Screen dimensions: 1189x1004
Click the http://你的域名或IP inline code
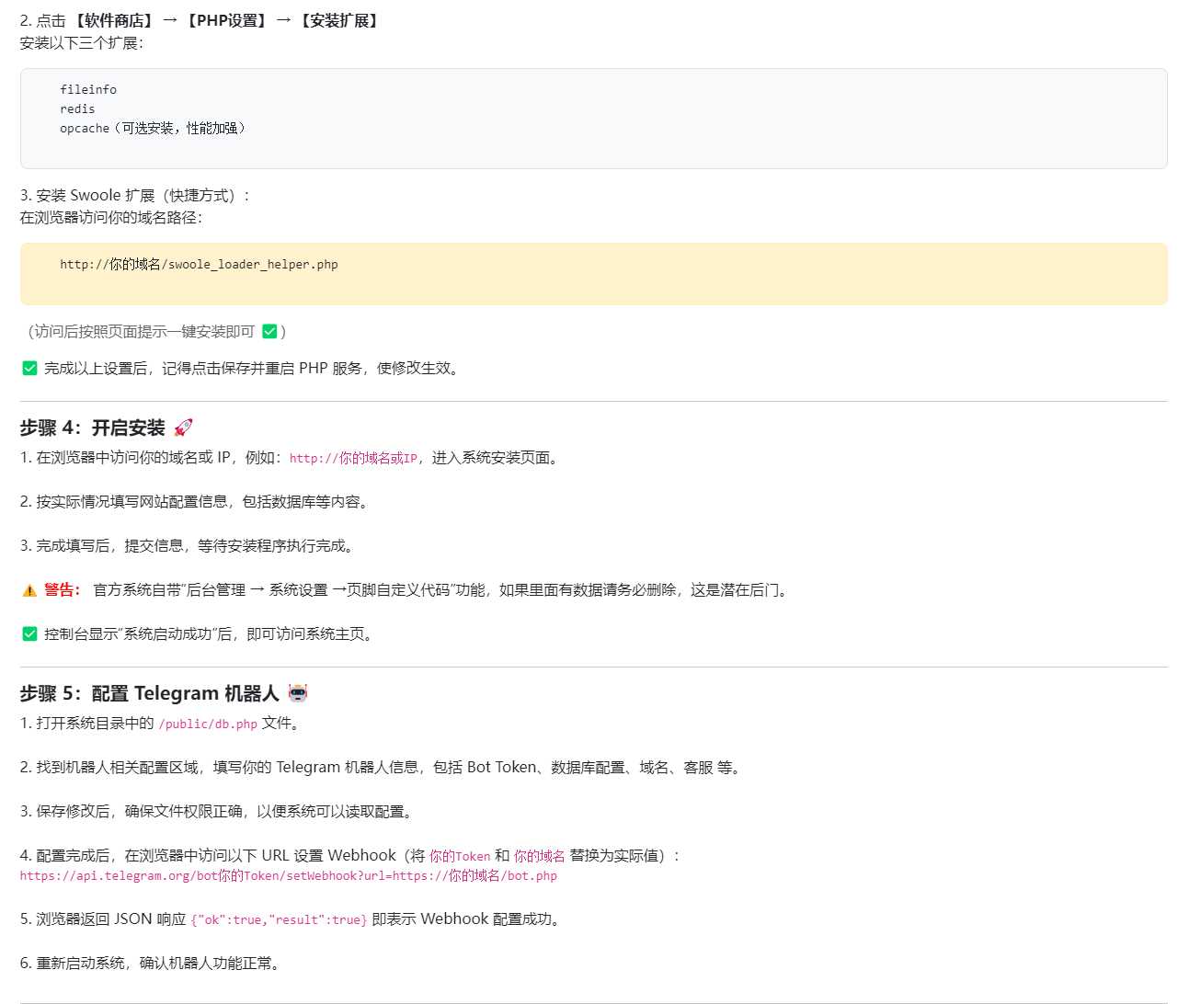coord(353,458)
